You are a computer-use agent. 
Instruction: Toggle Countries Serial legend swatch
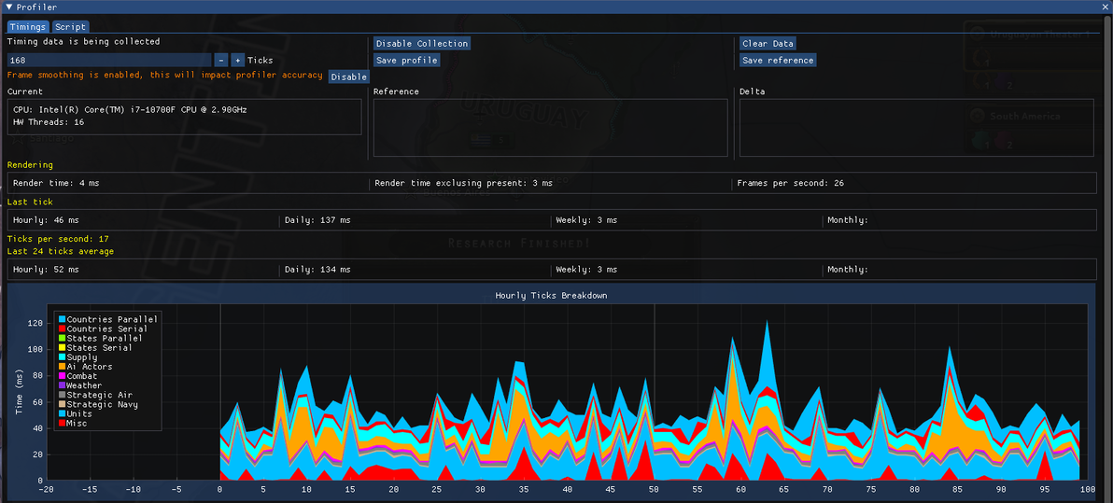(62, 329)
